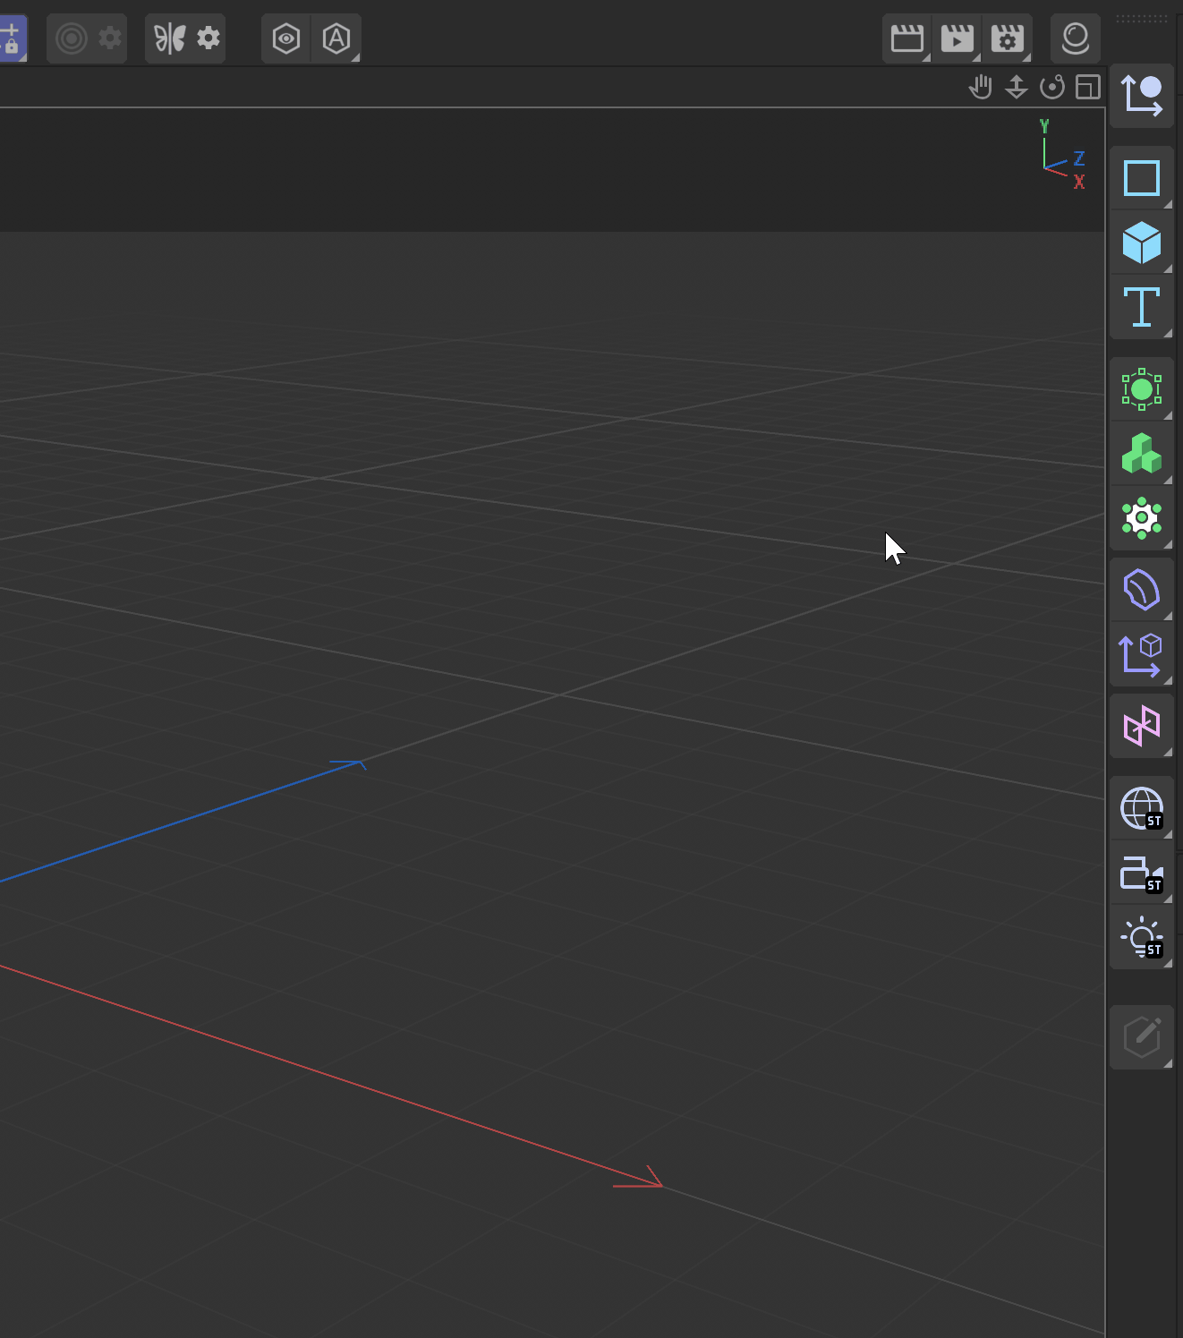Screen dimensions: 1183x1338
Task: Add Subdivision Surface green generator icon
Action: pyautogui.click(x=1142, y=389)
